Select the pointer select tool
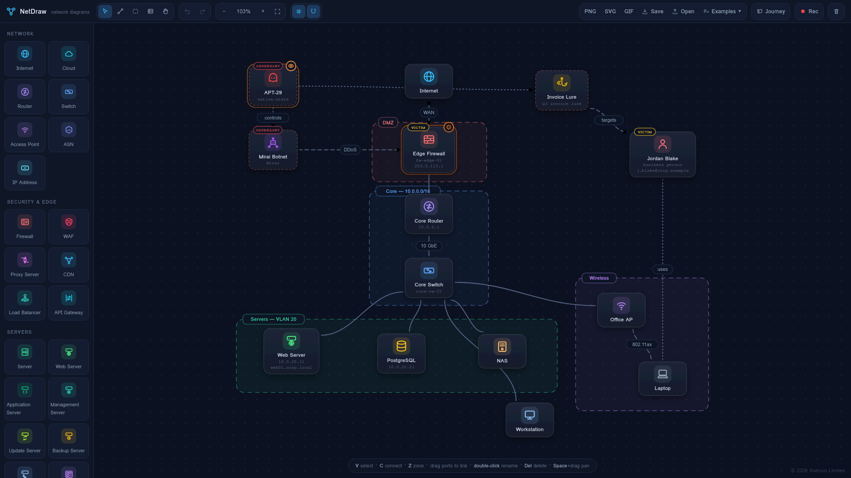Screen dimensions: 851x478 coord(105,12)
